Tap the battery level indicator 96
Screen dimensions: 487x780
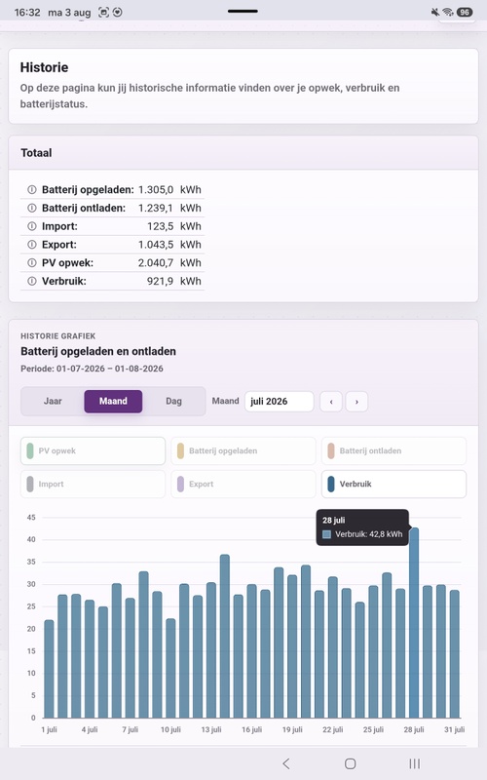465,12
